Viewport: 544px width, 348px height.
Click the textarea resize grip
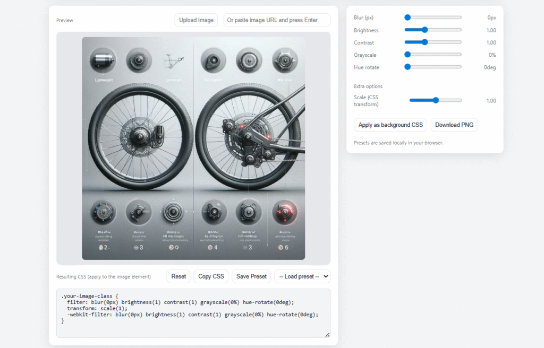(327, 335)
